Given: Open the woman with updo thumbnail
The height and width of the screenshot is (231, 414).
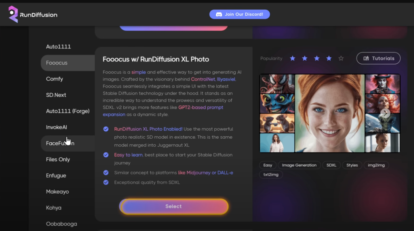Looking at the screenshot, I should (x=382, y=143).
